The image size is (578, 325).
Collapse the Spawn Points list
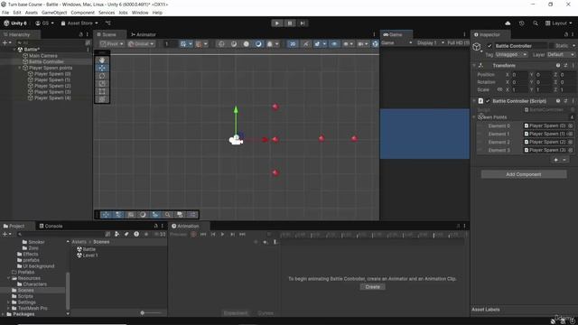pos(474,117)
